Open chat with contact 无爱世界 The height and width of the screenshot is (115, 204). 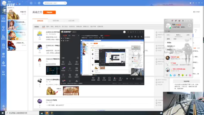pos(178,58)
